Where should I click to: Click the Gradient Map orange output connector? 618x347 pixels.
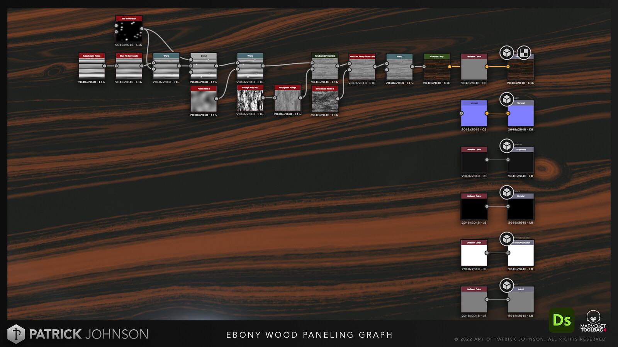(x=450, y=67)
